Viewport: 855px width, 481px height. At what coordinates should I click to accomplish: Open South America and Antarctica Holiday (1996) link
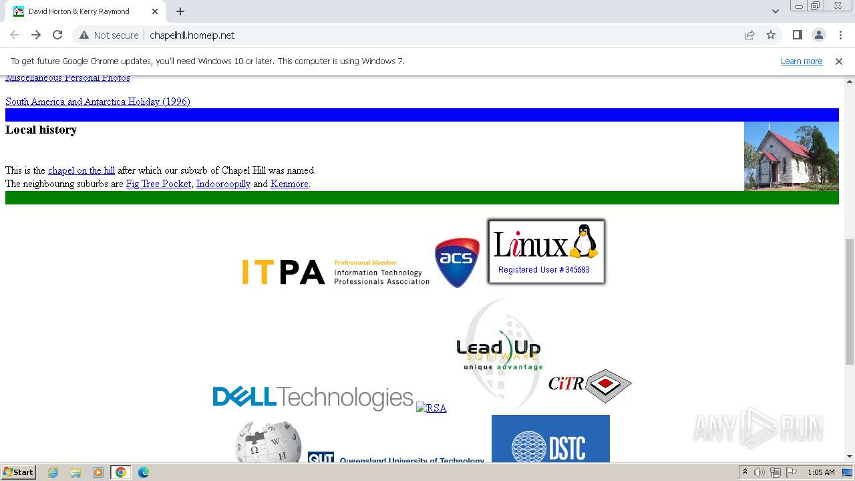98,102
